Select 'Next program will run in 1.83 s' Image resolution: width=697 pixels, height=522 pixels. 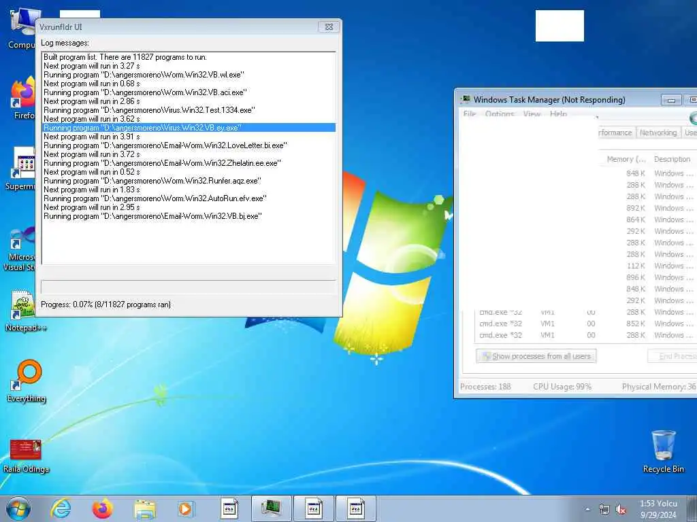pos(189,190)
